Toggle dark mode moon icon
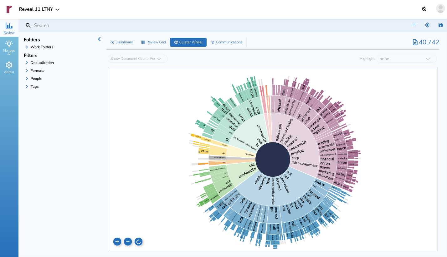 tap(424, 9)
